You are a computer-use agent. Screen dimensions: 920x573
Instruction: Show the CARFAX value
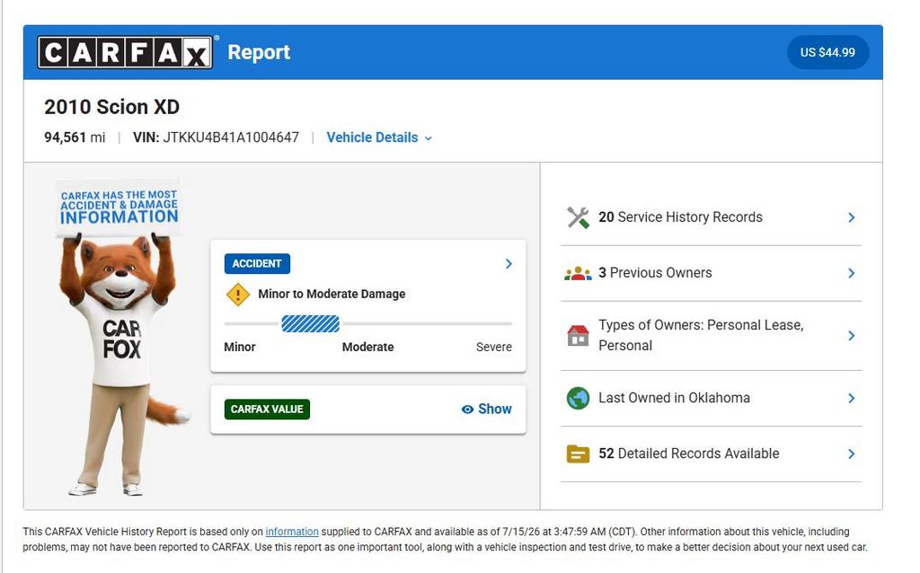[486, 410]
